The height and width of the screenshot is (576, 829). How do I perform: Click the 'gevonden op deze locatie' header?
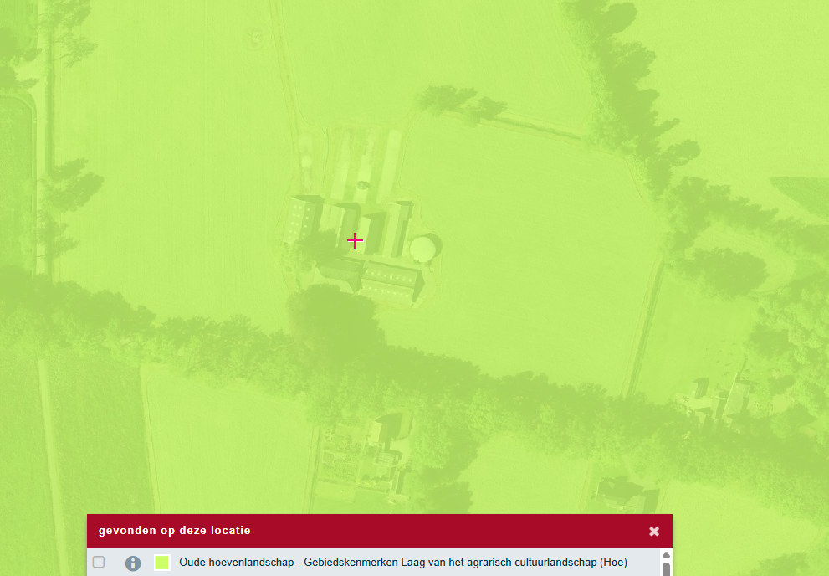(x=174, y=531)
